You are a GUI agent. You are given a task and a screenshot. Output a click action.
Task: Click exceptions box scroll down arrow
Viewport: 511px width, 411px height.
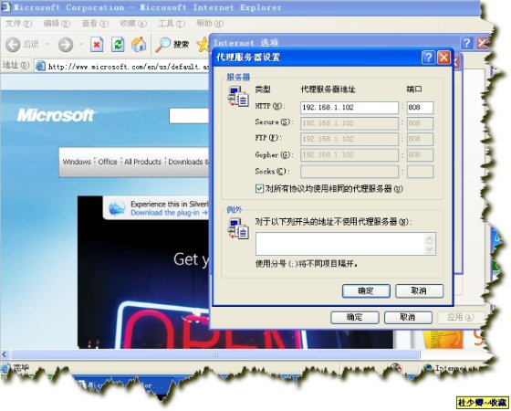(x=430, y=249)
